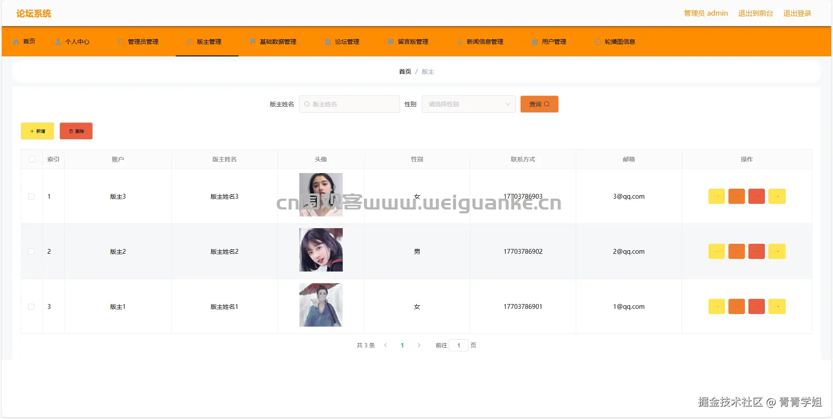
Task: Expand the 轮播图信息 menu chevron
Action: pos(641,42)
